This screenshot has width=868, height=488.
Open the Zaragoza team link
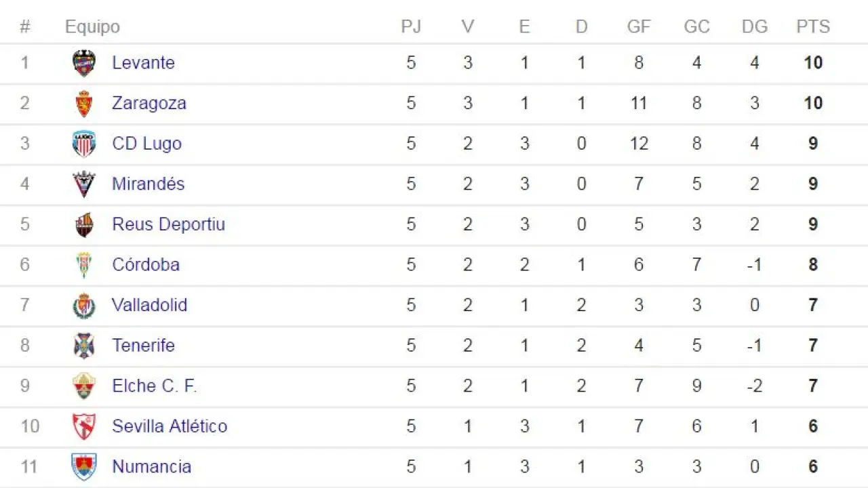coord(149,103)
